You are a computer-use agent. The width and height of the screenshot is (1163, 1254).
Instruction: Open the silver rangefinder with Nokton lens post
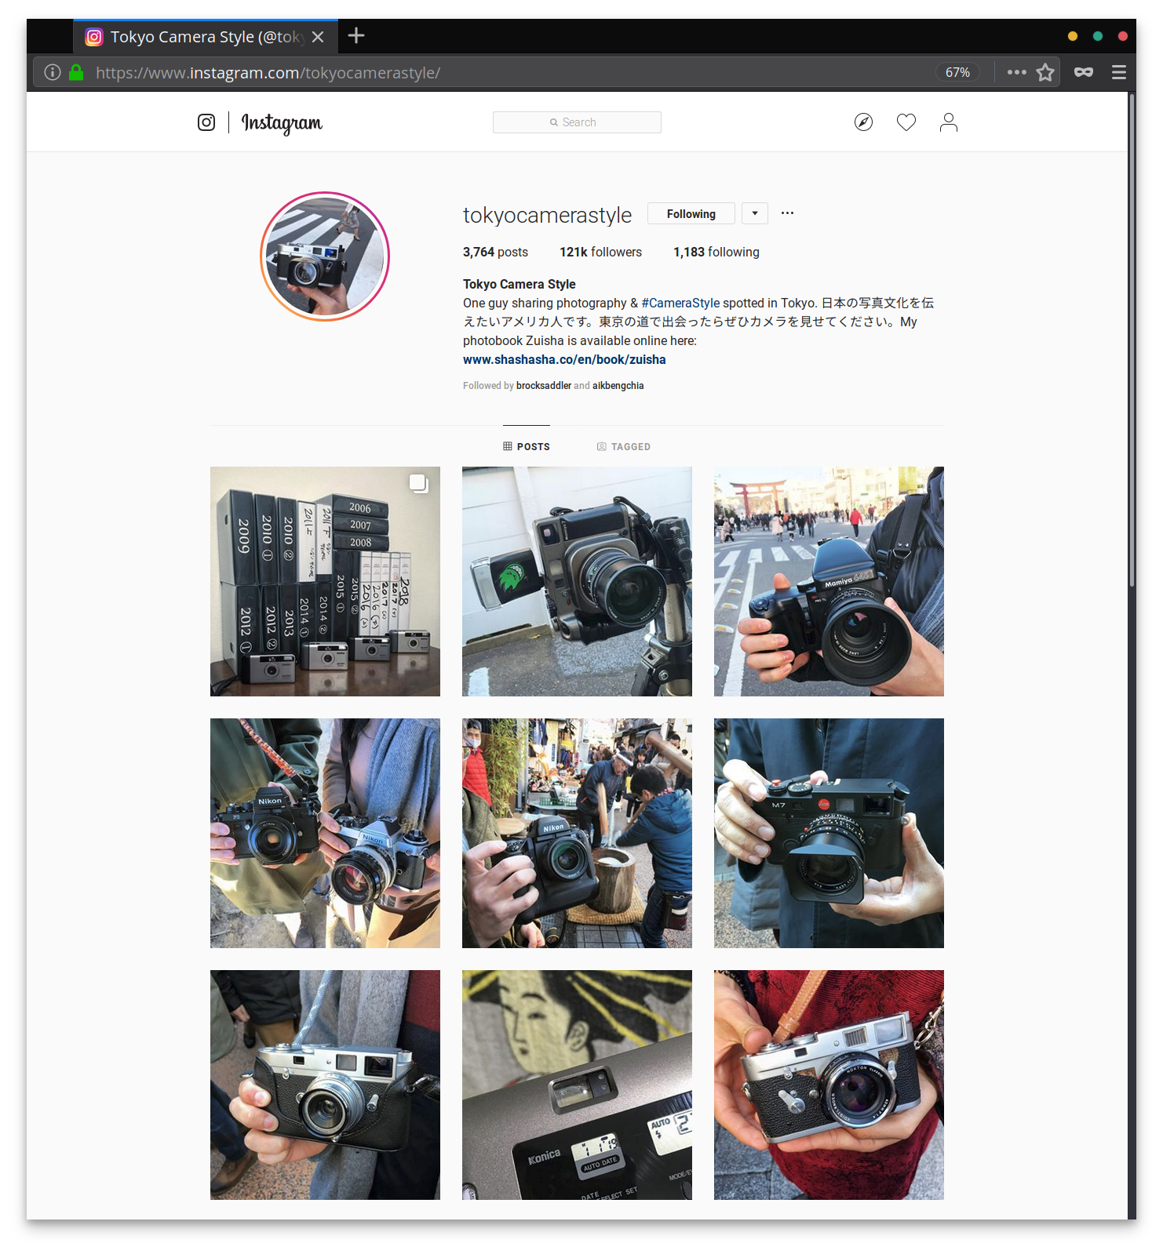829,1085
